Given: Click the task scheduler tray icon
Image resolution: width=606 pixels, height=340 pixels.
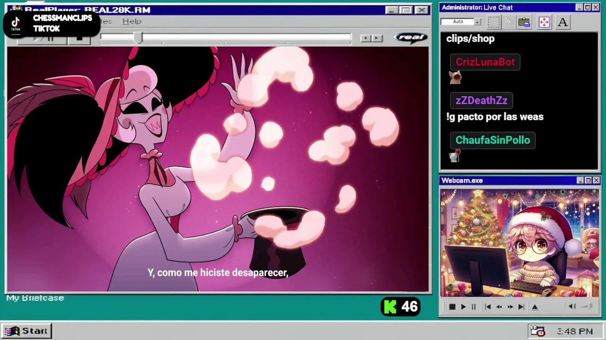Looking at the screenshot, I should pyautogui.click(x=538, y=331).
